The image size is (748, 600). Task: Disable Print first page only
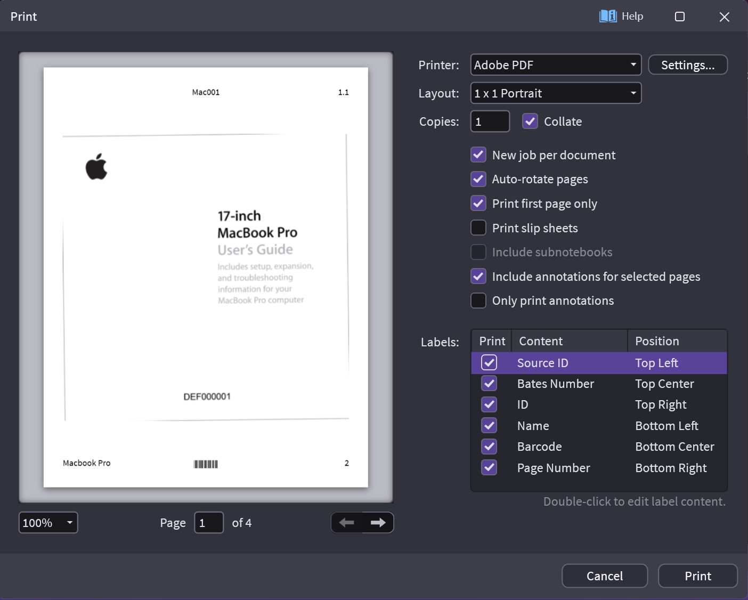(478, 204)
